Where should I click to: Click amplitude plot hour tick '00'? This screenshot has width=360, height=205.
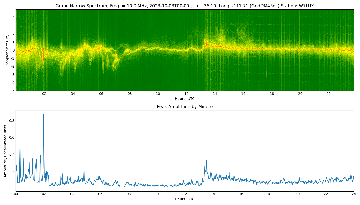(16, 194)
